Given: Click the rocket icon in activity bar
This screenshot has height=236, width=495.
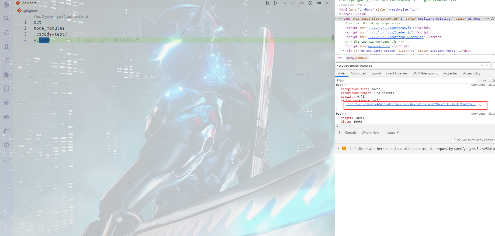Looking at the screenshot, I should pyautogui.click(x=6, y=47).
